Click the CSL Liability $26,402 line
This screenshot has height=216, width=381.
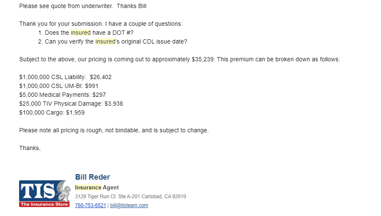tap(65, 77)
